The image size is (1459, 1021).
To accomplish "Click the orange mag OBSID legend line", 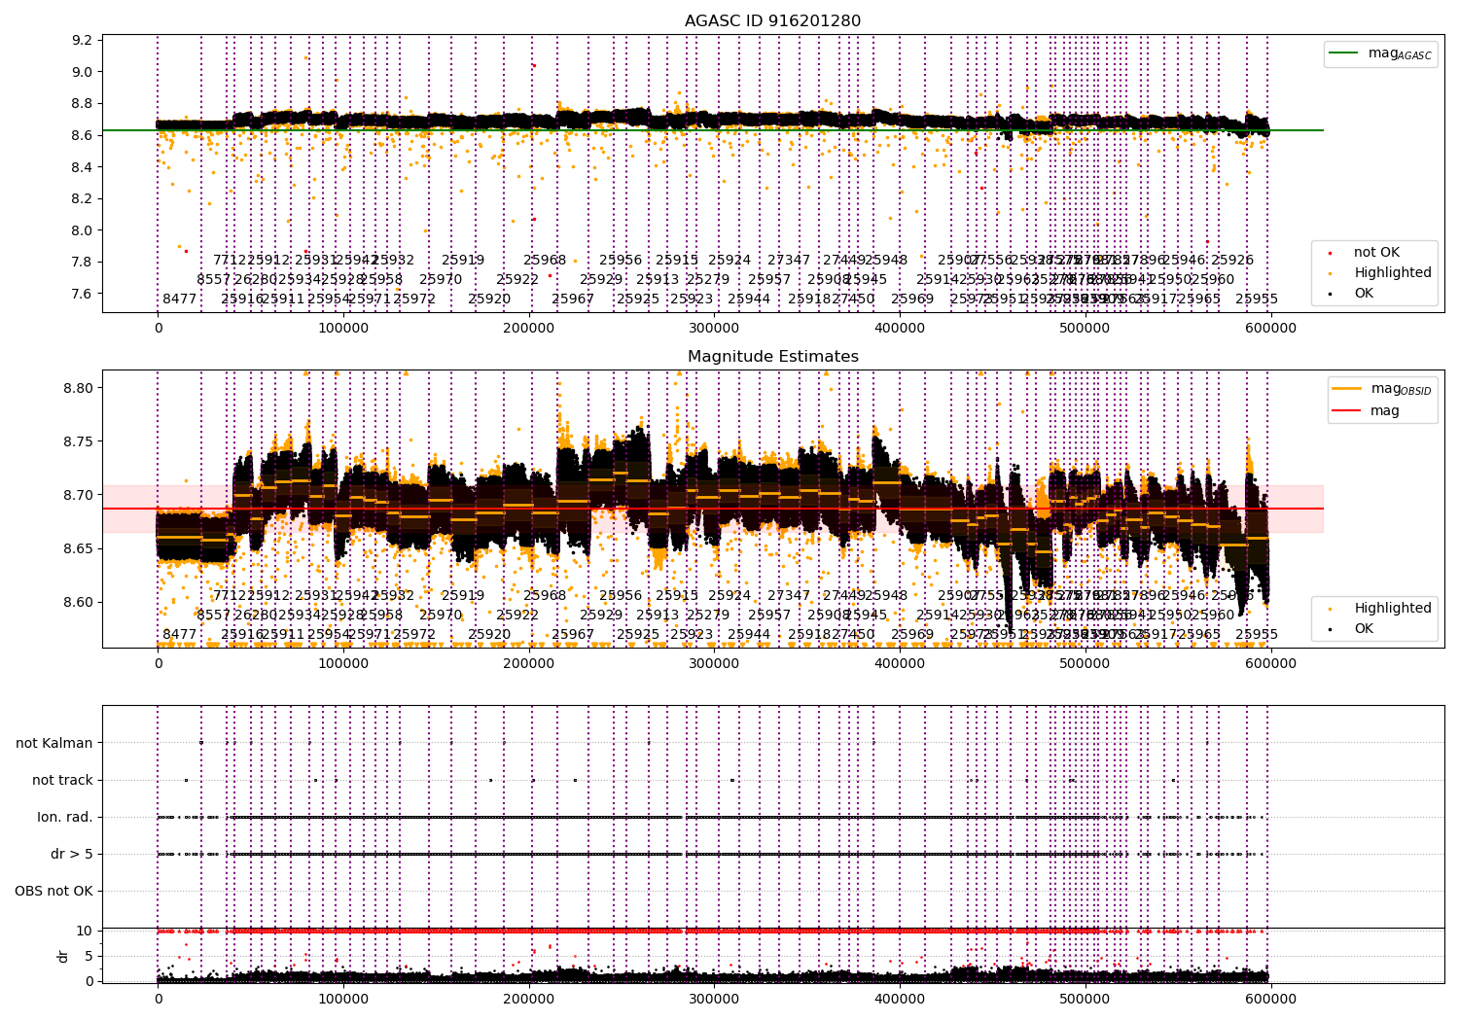I will tap(1348, 389).
